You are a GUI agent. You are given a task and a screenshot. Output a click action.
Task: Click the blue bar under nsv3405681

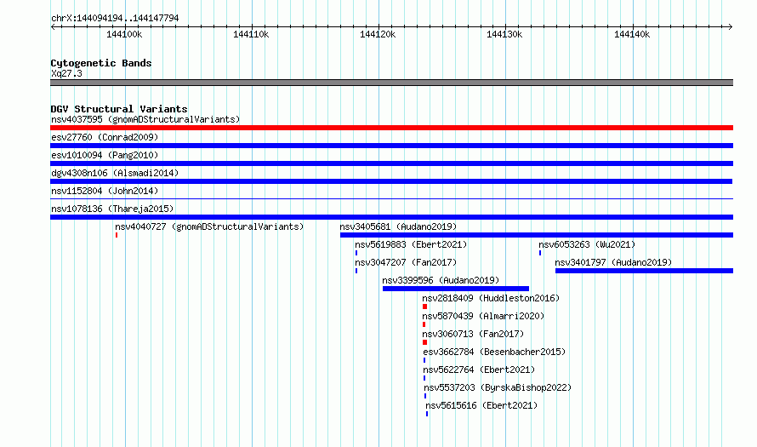click(x=537, y=235)
